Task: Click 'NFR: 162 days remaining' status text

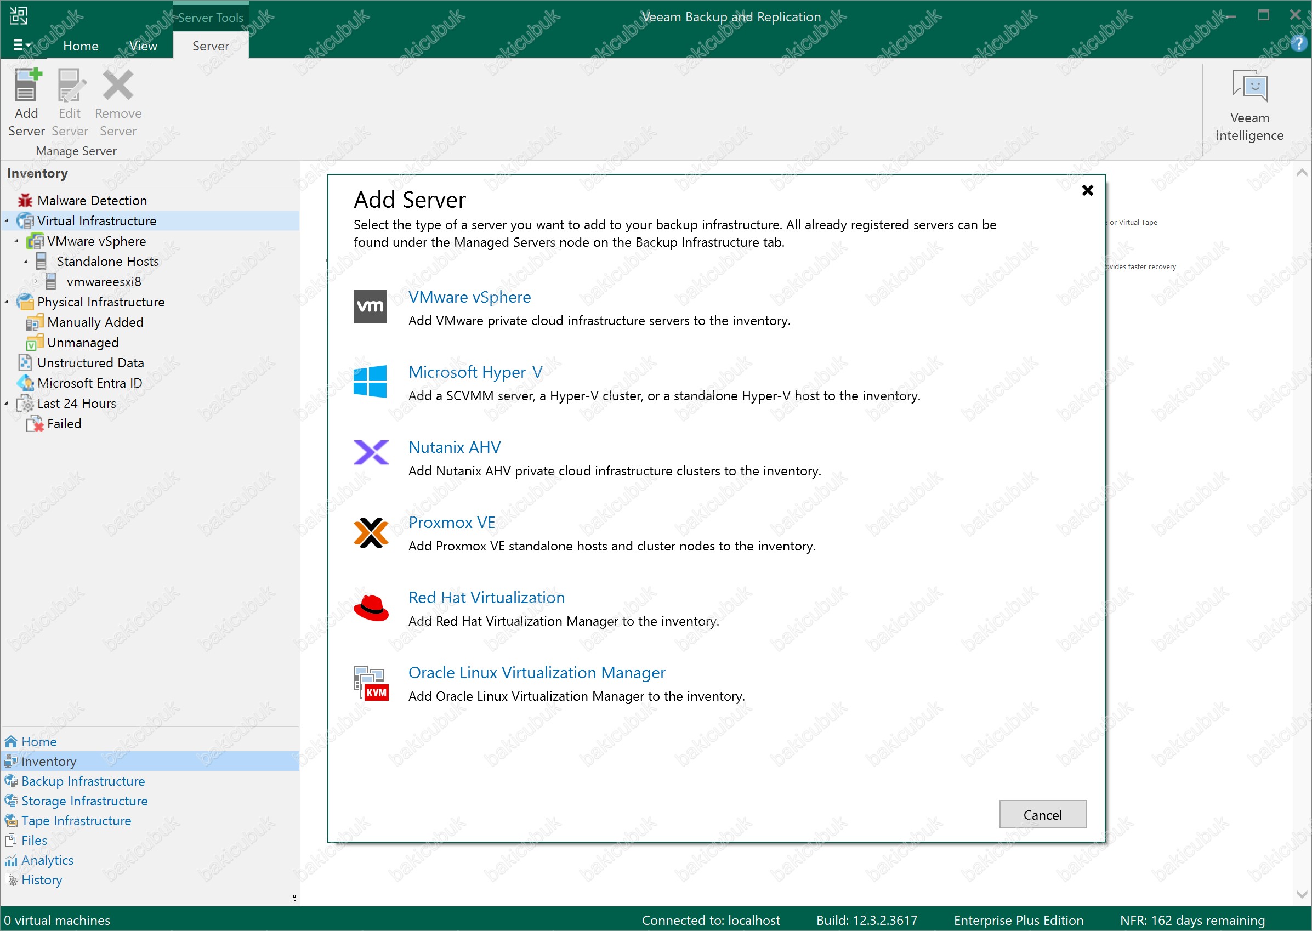Action: pos(1192,920)
